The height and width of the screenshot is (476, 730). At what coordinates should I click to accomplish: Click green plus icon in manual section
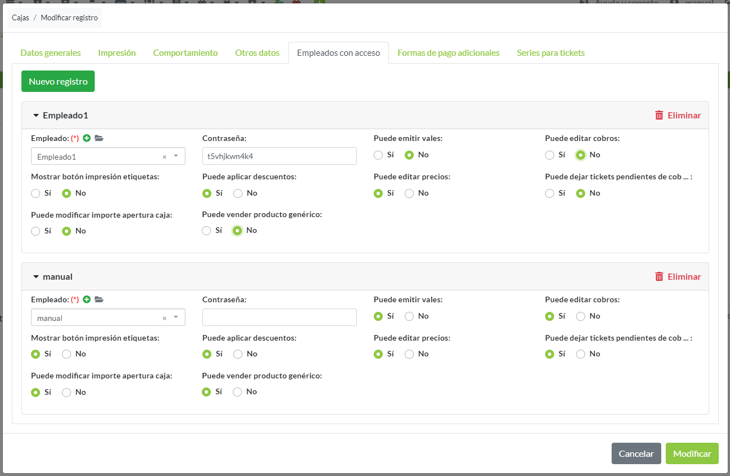87,299
